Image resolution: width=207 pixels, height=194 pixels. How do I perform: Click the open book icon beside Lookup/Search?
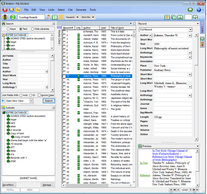(55, 17)
